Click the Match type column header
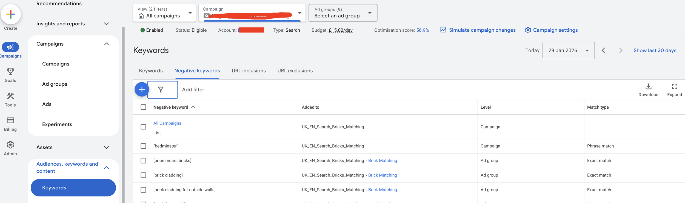The width and height of the screenshot is (685, 203). (598, 107)
